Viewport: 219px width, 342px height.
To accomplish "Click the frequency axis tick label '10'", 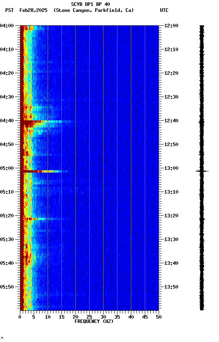I will (x=48, y=317).
